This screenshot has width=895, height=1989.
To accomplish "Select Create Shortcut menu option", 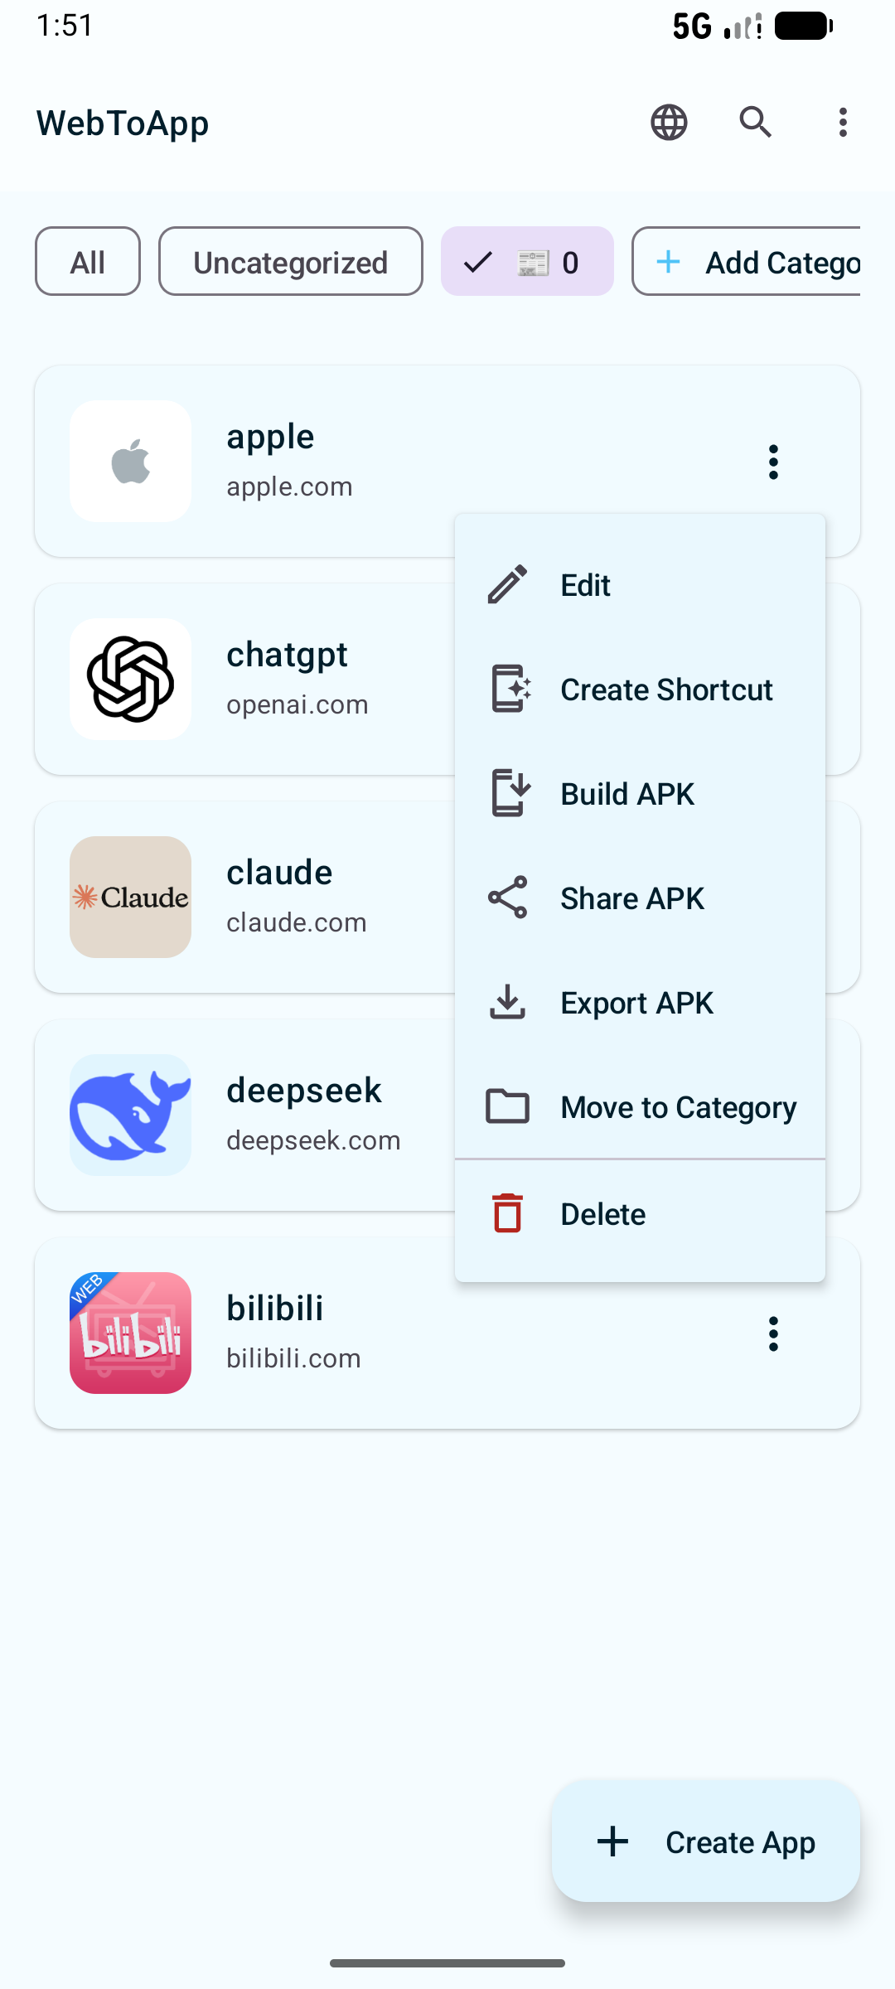I will coord(666,690).
